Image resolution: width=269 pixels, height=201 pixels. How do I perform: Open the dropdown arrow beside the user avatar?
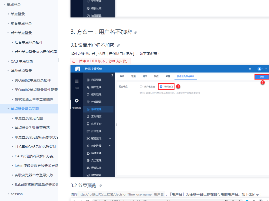click(266, 69)
